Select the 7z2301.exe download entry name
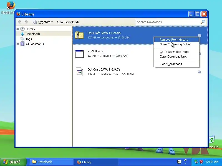The image size is (222, 166). click(x=95, y=51)
